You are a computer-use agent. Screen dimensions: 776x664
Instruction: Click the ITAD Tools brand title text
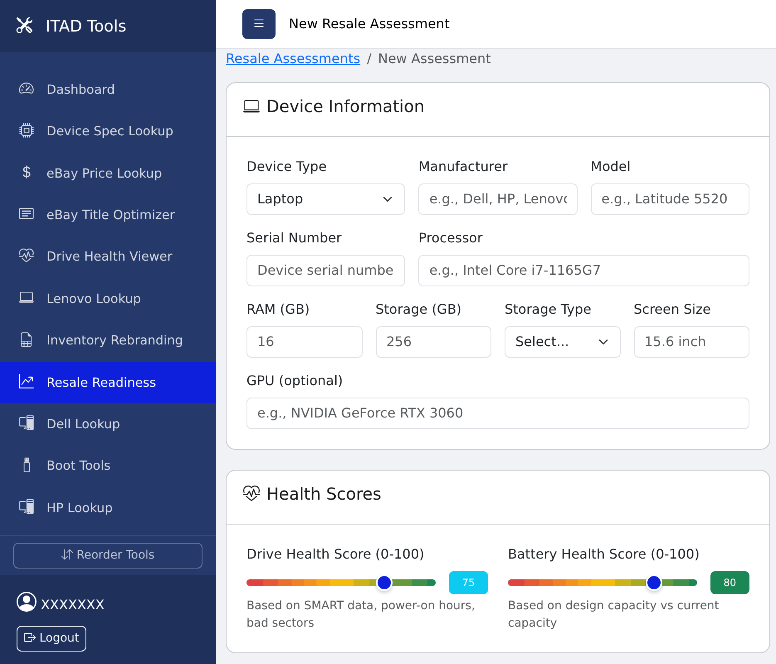86,26
